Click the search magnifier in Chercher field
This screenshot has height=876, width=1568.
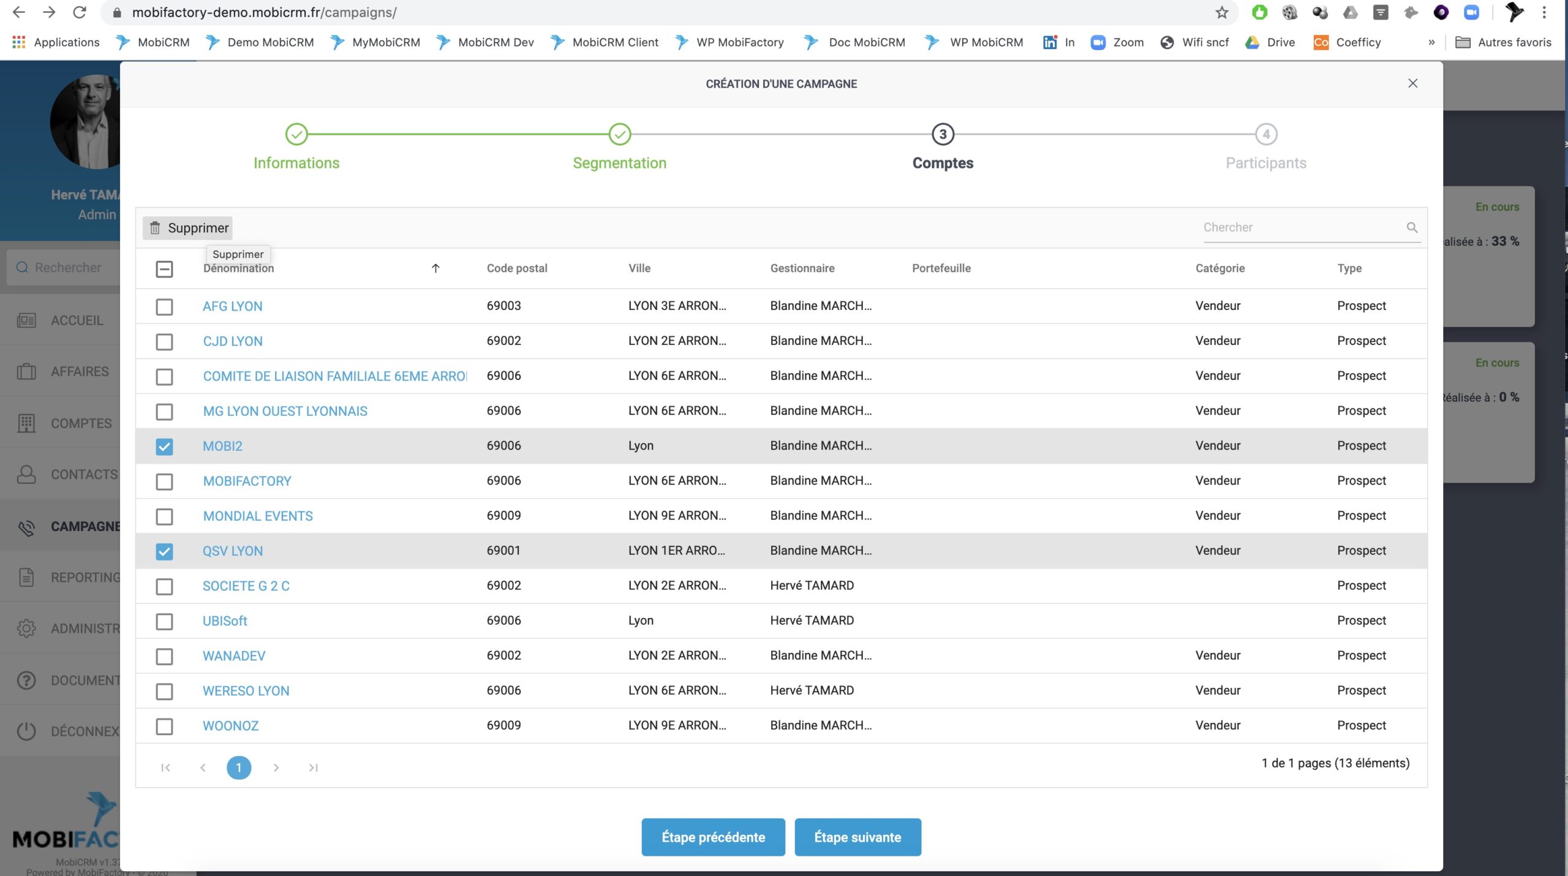pos(1412,227)
